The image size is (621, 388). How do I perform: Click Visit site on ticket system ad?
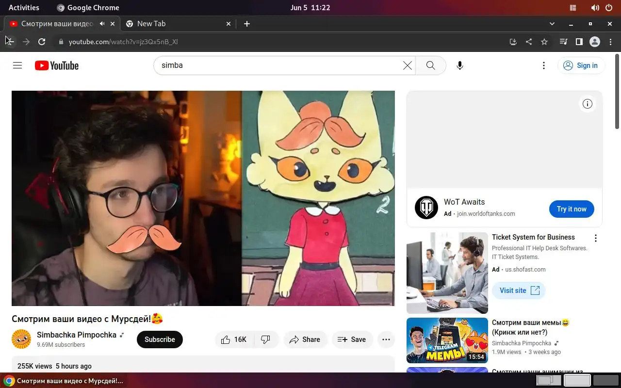[x=519, y=291]
